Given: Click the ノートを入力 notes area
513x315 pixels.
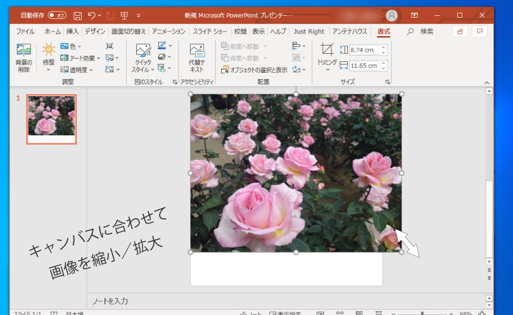Looking at the screenshot, I should [x=253, y=300].
